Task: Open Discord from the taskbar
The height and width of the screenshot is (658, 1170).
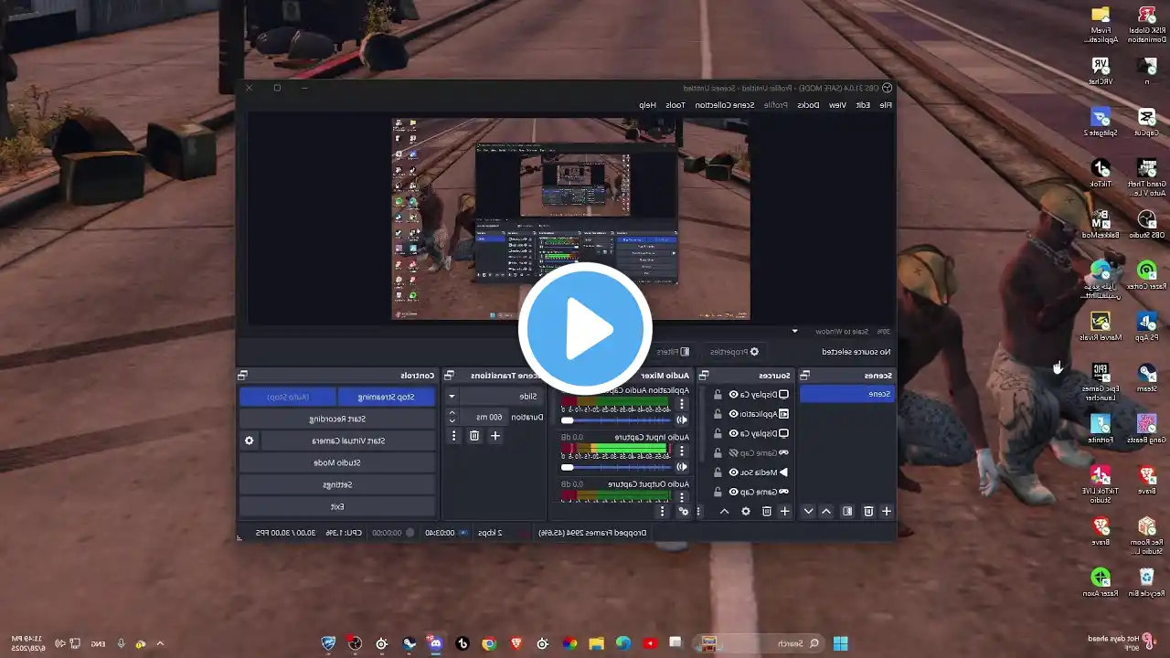Action: (x=435, y=643)
